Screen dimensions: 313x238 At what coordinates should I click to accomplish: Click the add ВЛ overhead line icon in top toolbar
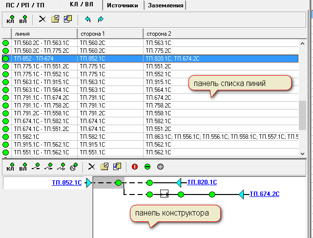23,20
